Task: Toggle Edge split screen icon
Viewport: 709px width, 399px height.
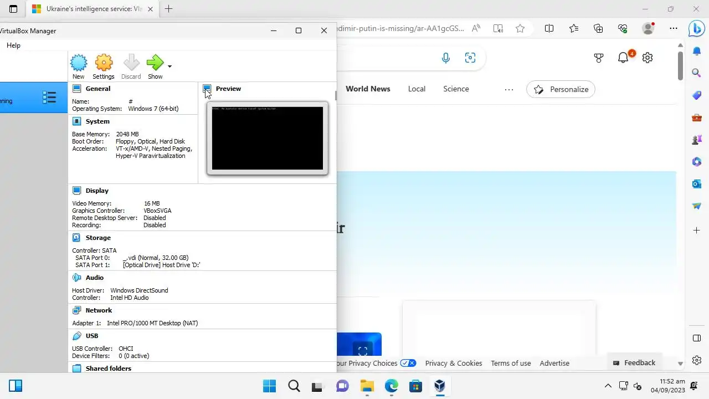Action: point(549,29)
